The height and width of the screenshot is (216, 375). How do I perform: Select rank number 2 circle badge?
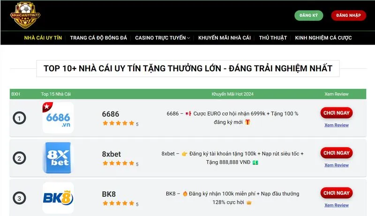coord(19,158)
